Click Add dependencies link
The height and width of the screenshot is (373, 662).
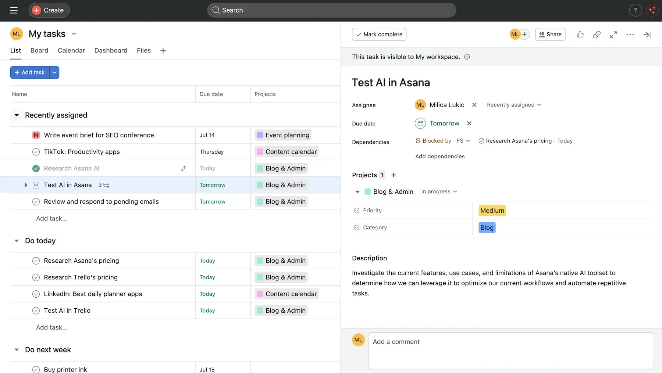(440, 156)
